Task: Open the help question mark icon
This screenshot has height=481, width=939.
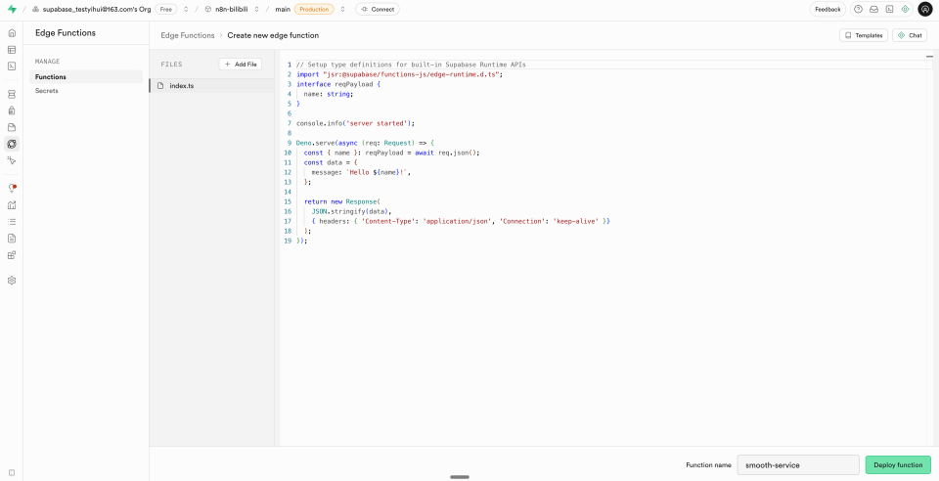Action: (858, 9)
